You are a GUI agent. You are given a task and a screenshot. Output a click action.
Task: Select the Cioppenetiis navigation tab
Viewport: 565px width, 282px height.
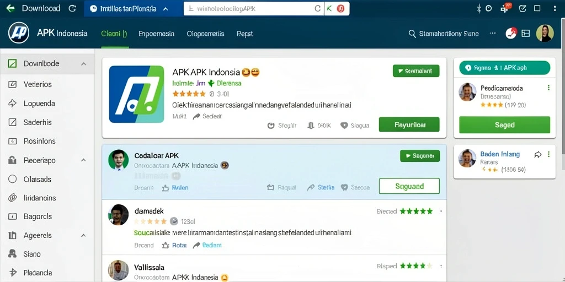click(x=205, y=34)
